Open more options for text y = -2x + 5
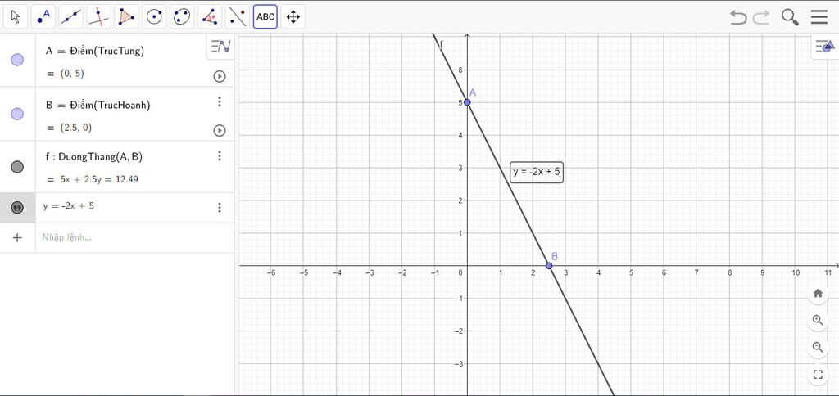 tap(220, 207)
